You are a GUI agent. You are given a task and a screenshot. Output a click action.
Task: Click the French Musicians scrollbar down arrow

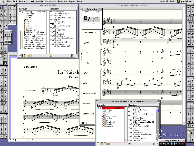pyautogui.click(x=157, y=141)
